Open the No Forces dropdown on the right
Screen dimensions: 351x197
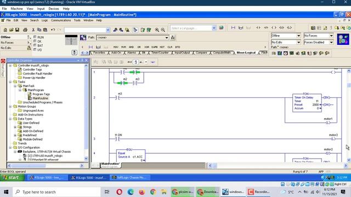[331, 36]
